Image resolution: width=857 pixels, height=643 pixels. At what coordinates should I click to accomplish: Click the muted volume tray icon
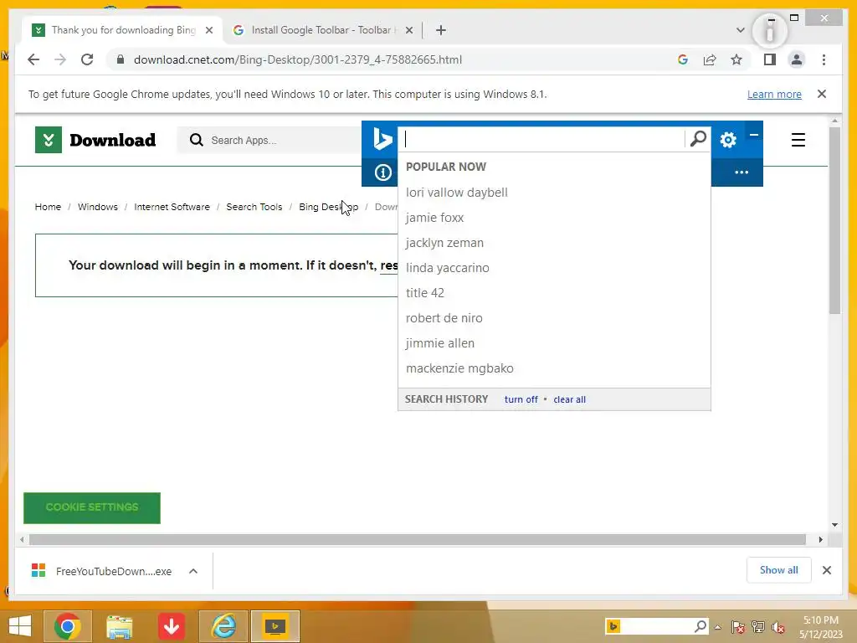click(778, 627)
